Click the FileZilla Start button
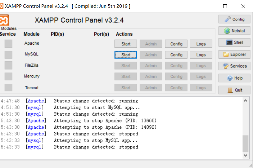253x168 pixels. click(x=126, y=65)
